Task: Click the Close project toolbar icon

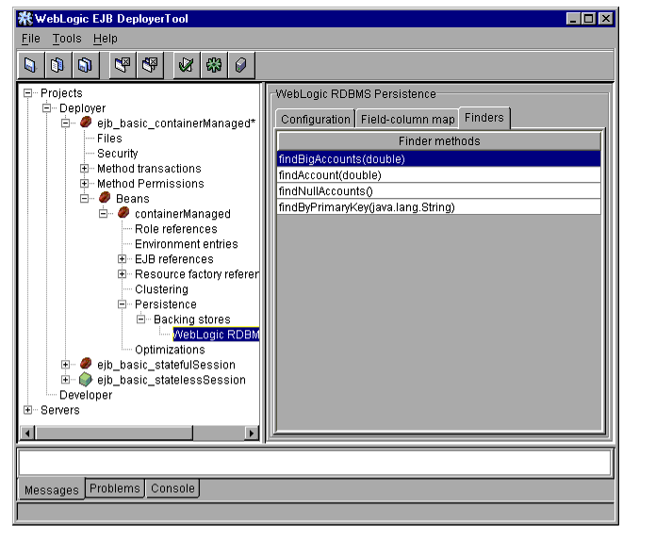Action: (x=123, y=65)
